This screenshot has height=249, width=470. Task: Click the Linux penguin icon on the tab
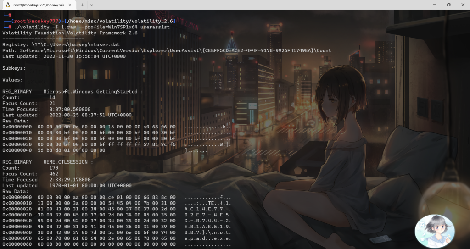point(7,5)
